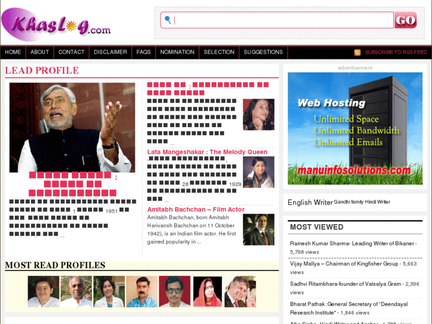This screenshot has width=432, height=324.
Task: Open the pink headline beside the lead photo
Action: click(208, 89)
